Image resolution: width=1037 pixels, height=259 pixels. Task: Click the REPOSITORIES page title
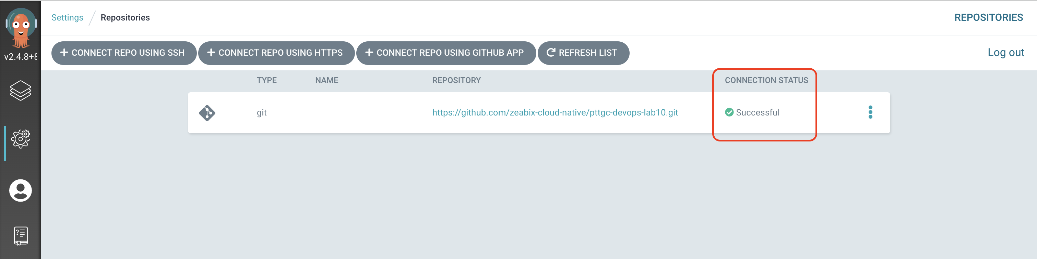click(x=989, y=18)
